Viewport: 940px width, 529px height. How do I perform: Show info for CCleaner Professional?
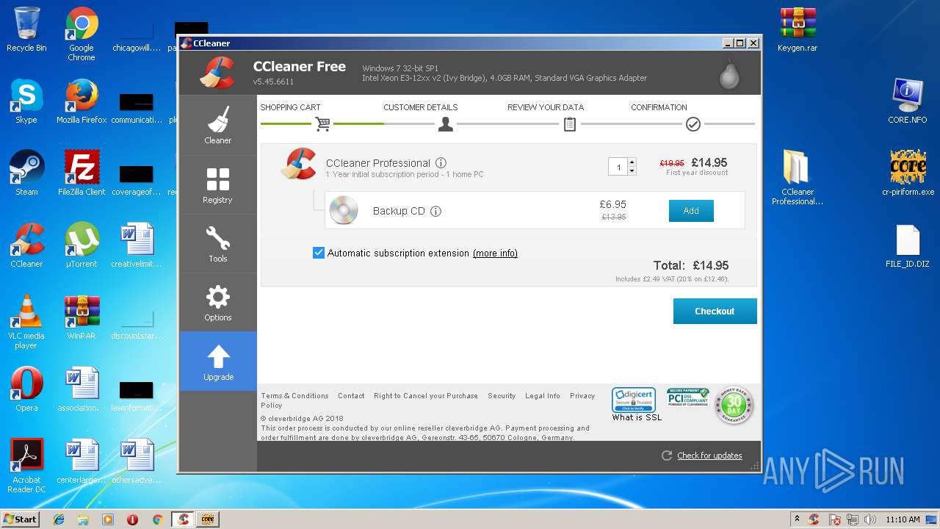click(x=441, y=163)
